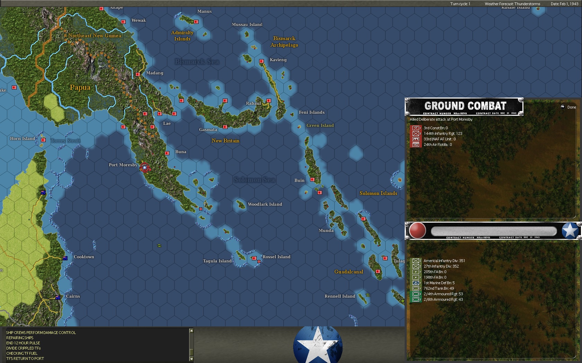This screenshot has height=363, width=582.
Task: Click the 'Woodlark Island' map label
Action: [x=265, y=204]
